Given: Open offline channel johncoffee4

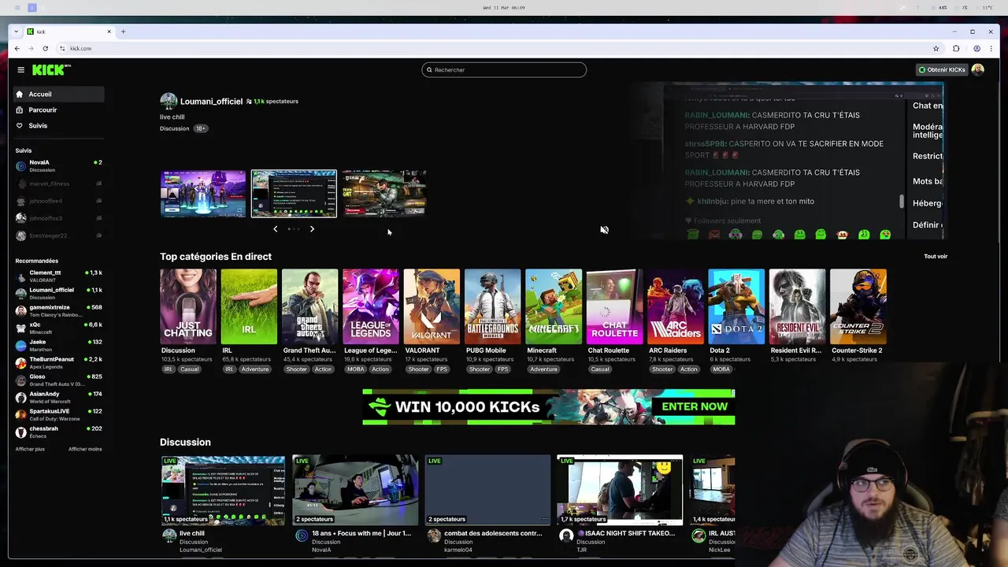Looking at the screenshot, I should (58, 201).
